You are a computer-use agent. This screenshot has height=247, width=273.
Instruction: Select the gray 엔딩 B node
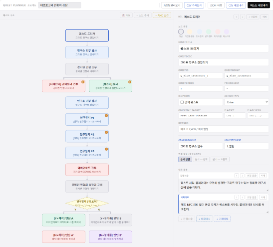pyautogui.click(x=110, y=220)
